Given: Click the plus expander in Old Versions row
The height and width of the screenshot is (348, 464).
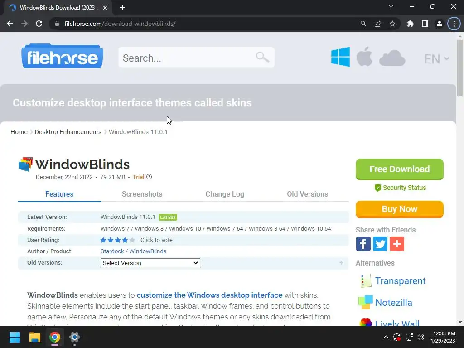Looking at the screenshot, I should [341, 263].
